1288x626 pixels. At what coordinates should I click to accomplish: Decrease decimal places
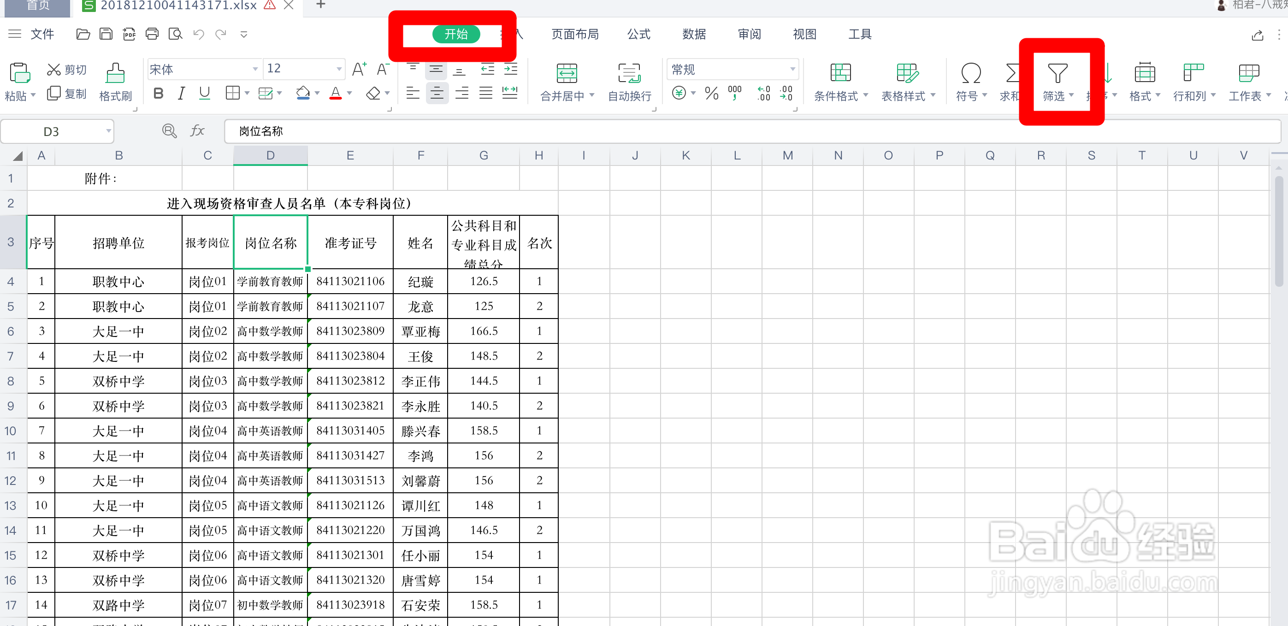point(786,93)
